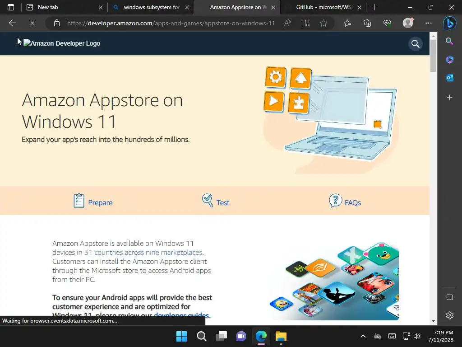The height and width of the screenshot is (347, 462).
Task: Open the Prepare section link
Action: point(100,203)
